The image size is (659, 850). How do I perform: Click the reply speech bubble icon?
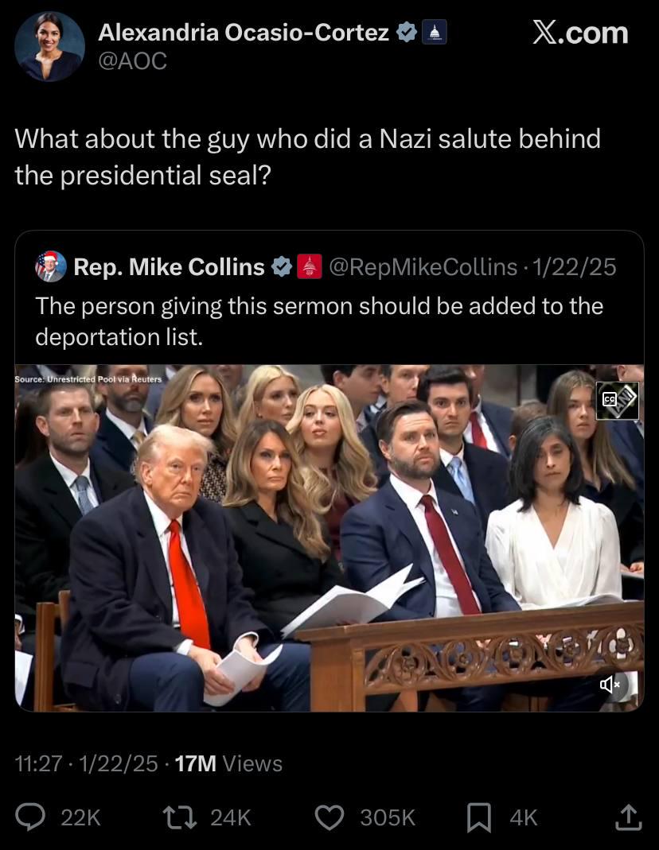pos(29,817)
